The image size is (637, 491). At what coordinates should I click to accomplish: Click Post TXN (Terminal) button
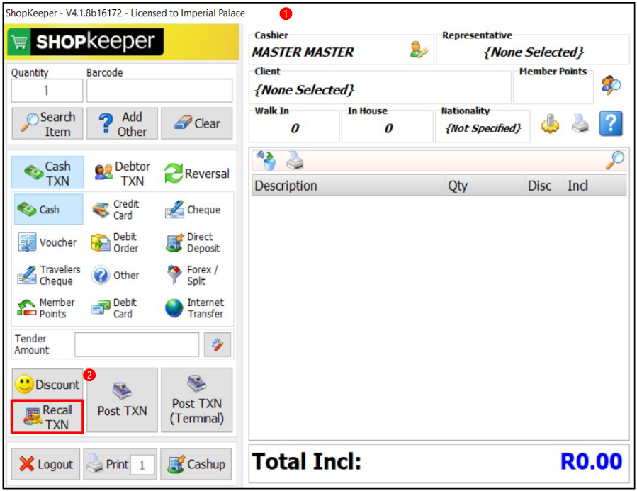[196, 400]
